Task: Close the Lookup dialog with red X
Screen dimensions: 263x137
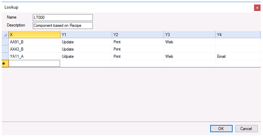Action: coord(257,8)
